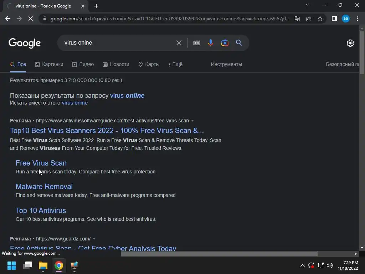The height and width of the screenshot is (274, 365).
Task: Open the side panel icon
Action: (334, 19)
